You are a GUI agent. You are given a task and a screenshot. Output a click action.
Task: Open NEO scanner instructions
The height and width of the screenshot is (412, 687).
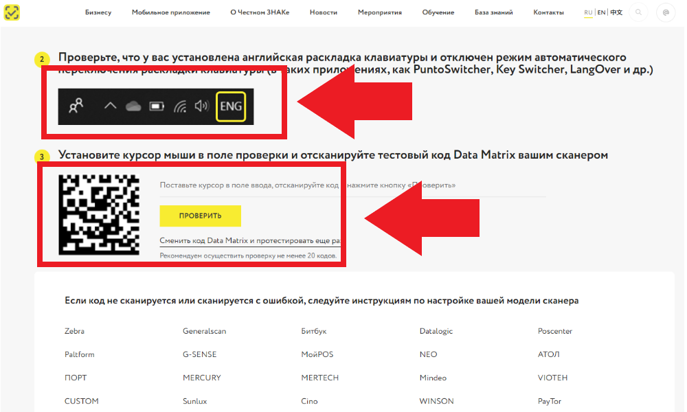[x=428, y=354]
